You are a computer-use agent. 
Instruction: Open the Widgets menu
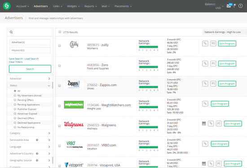click(73, 6)
